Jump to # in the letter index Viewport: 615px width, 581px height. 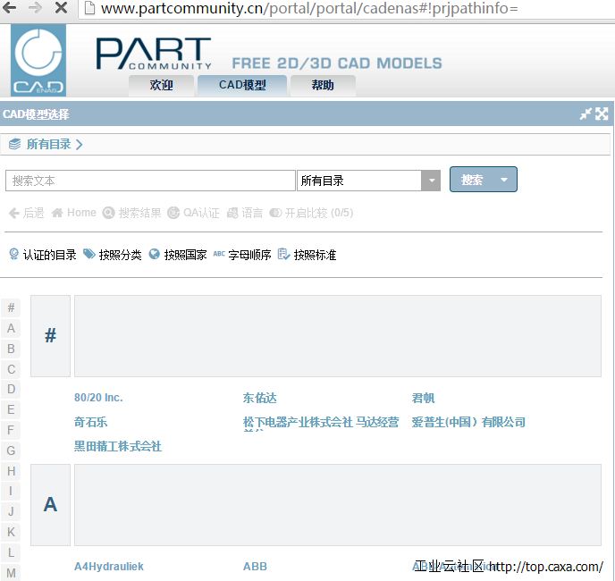pyautogui.click(x=11, y=307)
